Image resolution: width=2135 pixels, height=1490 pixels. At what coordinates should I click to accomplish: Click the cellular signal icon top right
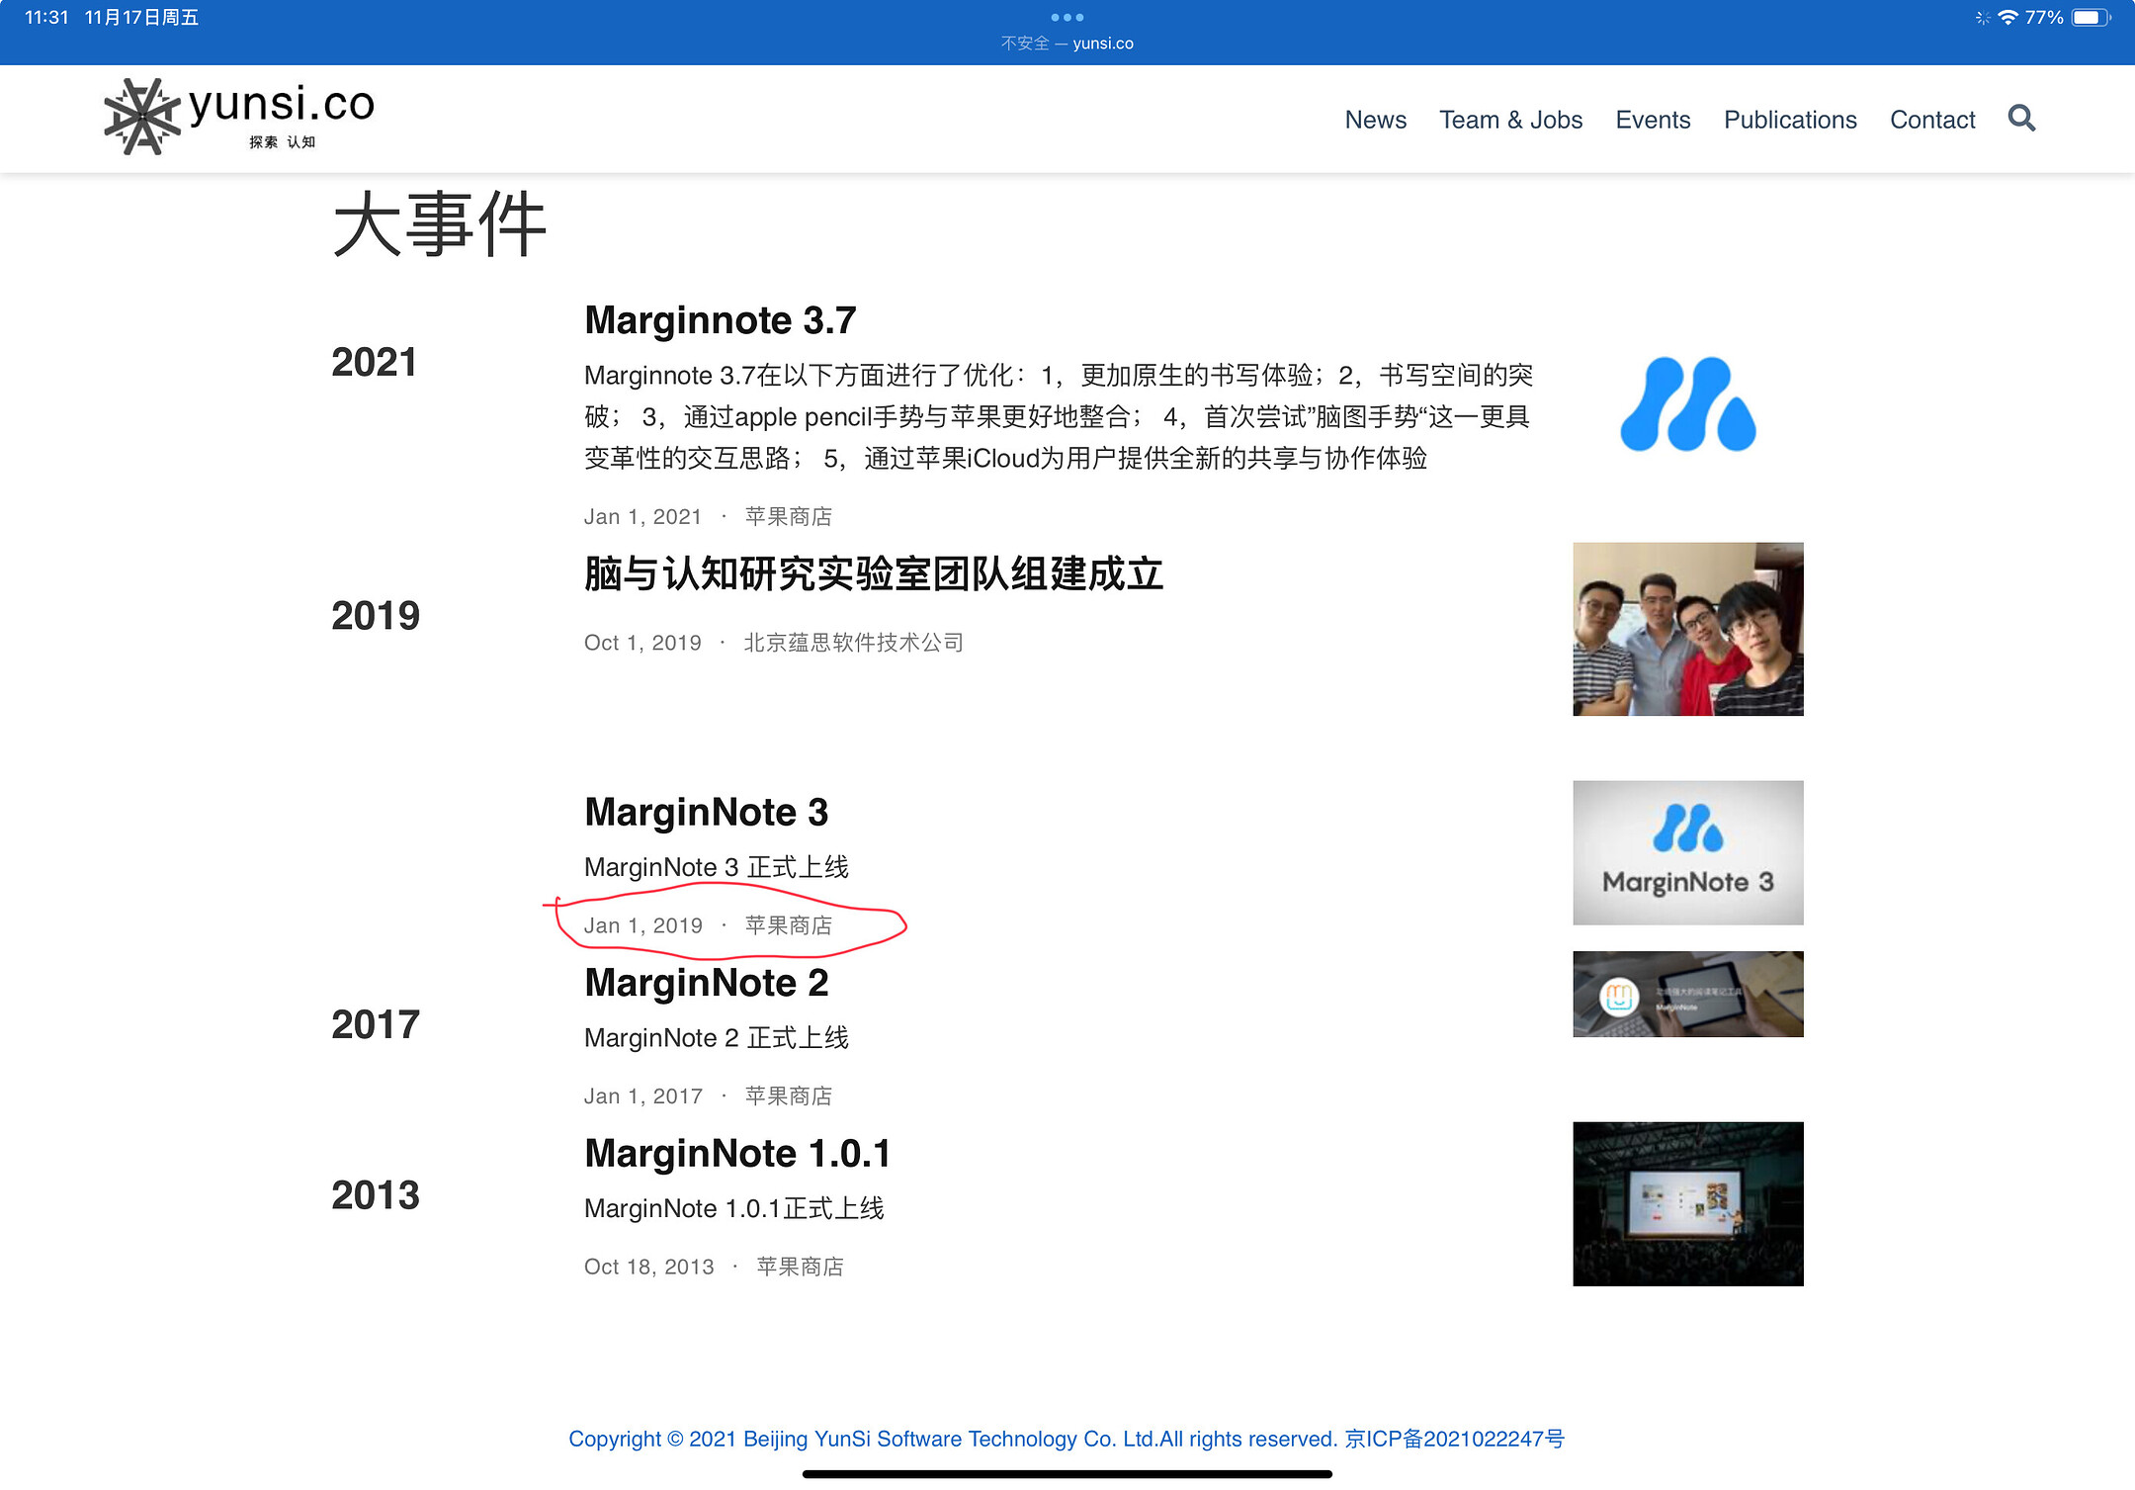pyautogui.click(x=1982, y=16)
